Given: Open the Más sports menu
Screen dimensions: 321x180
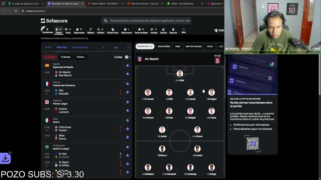Looking at the screenshot, I should coord(184,30).
